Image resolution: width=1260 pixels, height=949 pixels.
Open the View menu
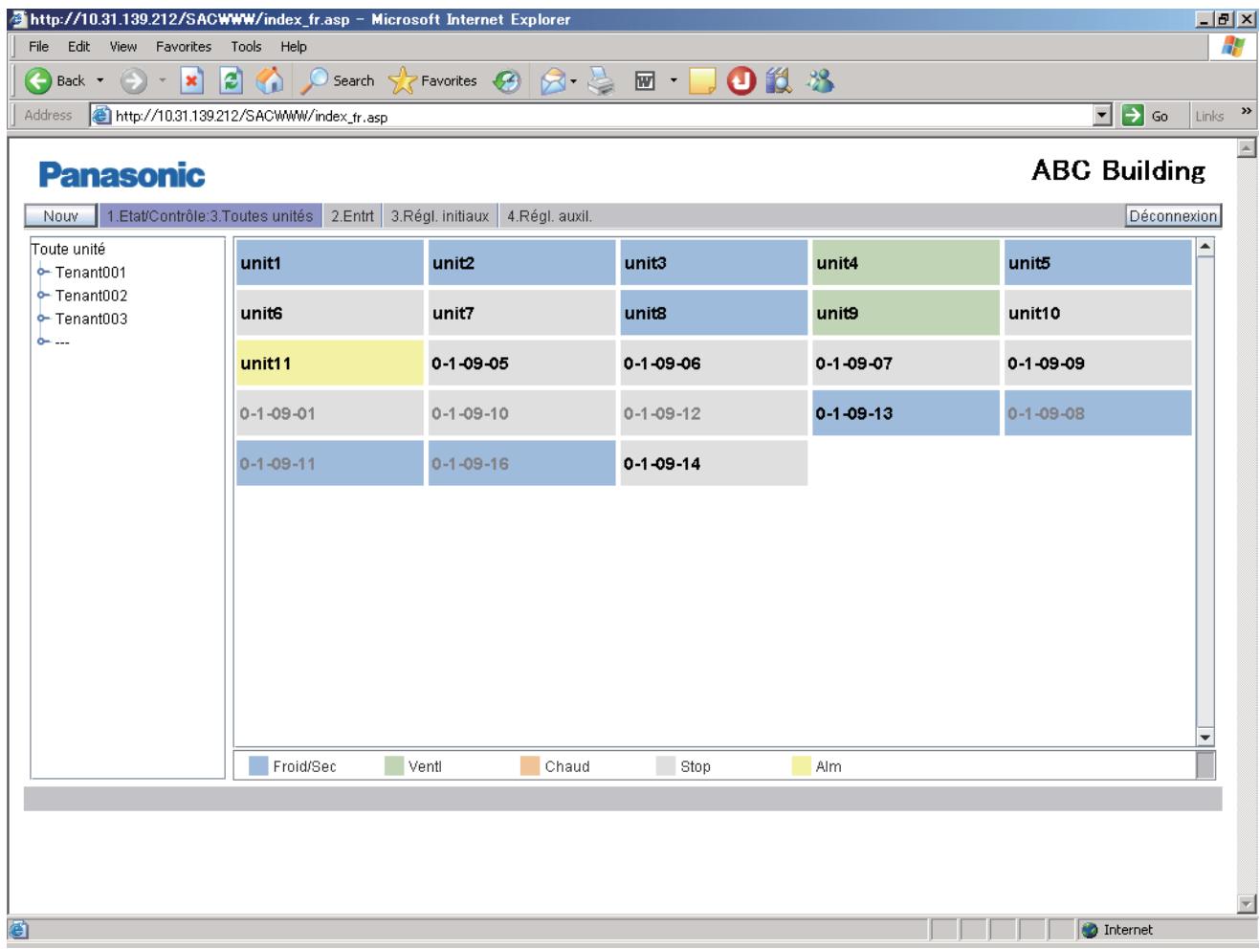coord(122,46)
